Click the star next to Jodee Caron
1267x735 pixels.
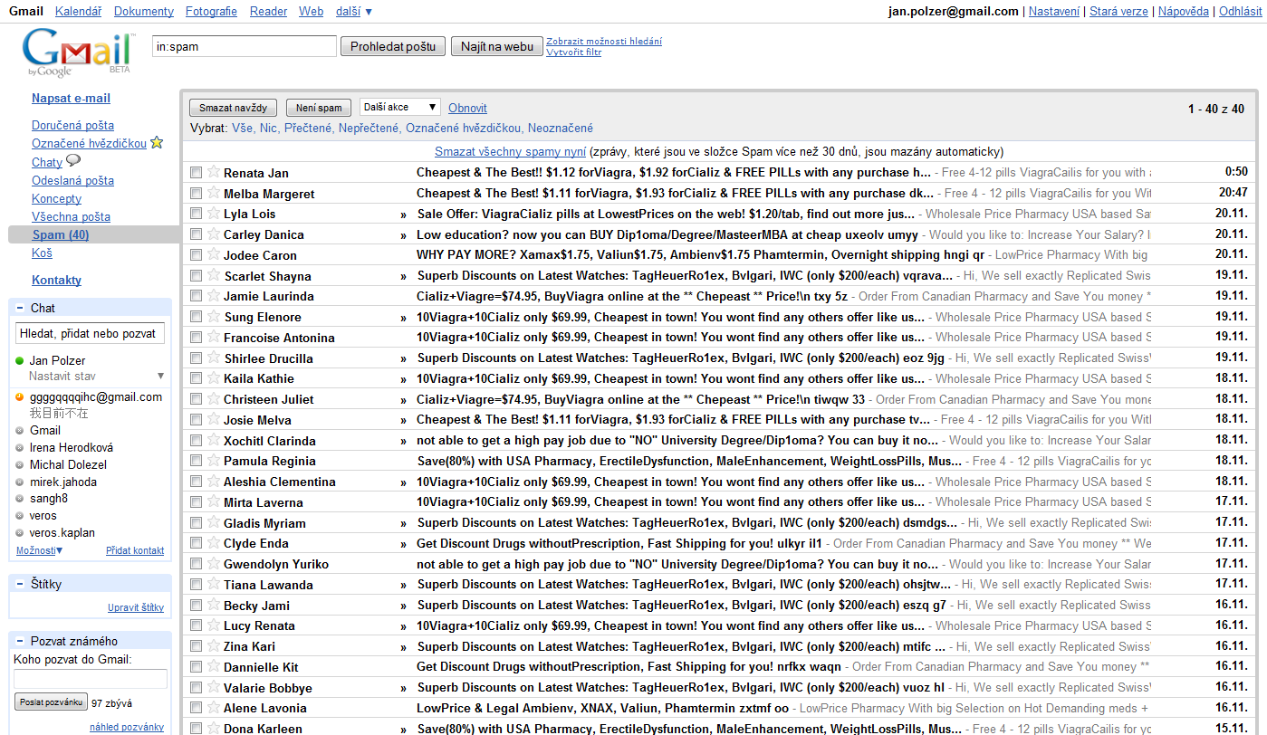pyautogui.click(x=214, y=254)
